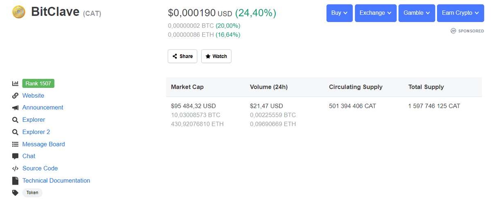Viewport: 491px width, 206px height.
Task: Open the Technical Documentation link
Action: point(56,181)
